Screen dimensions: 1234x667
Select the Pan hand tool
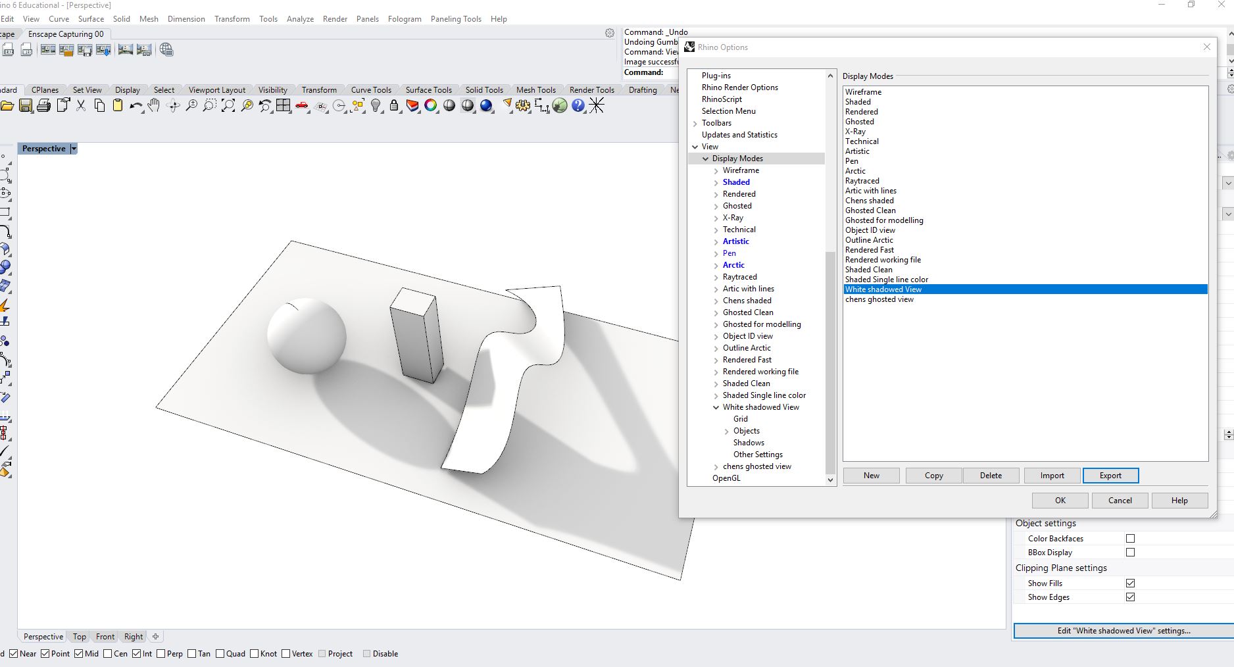click(154, 106)
